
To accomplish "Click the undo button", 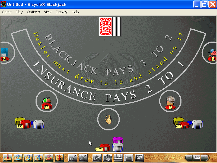I will [x=189, y=158].
